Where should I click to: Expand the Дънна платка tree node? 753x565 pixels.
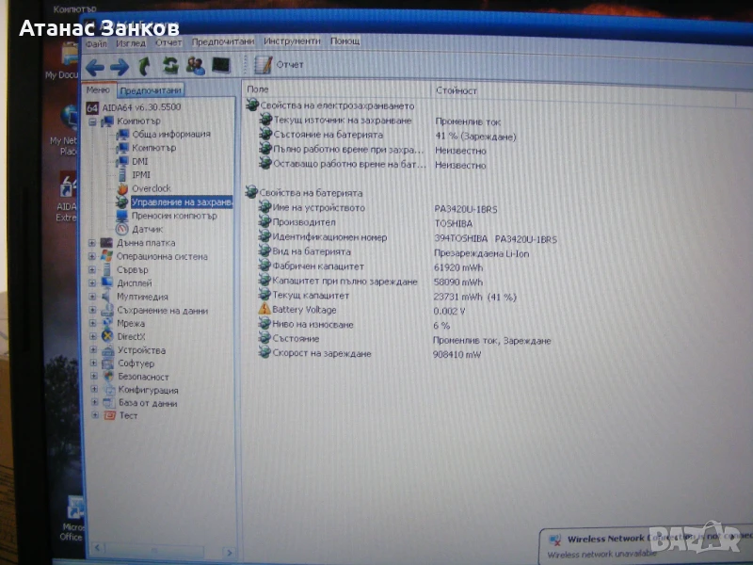[x=92, y=243]
